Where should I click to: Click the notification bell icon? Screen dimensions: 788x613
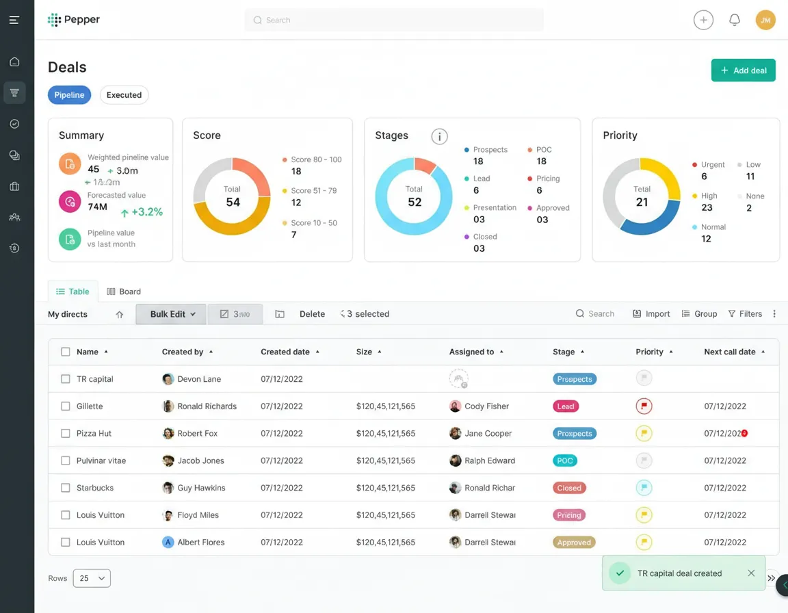(734, 20)
